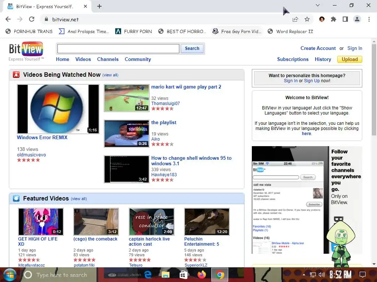Reload the page
The image size is (377, 282).
coord(32,19)
